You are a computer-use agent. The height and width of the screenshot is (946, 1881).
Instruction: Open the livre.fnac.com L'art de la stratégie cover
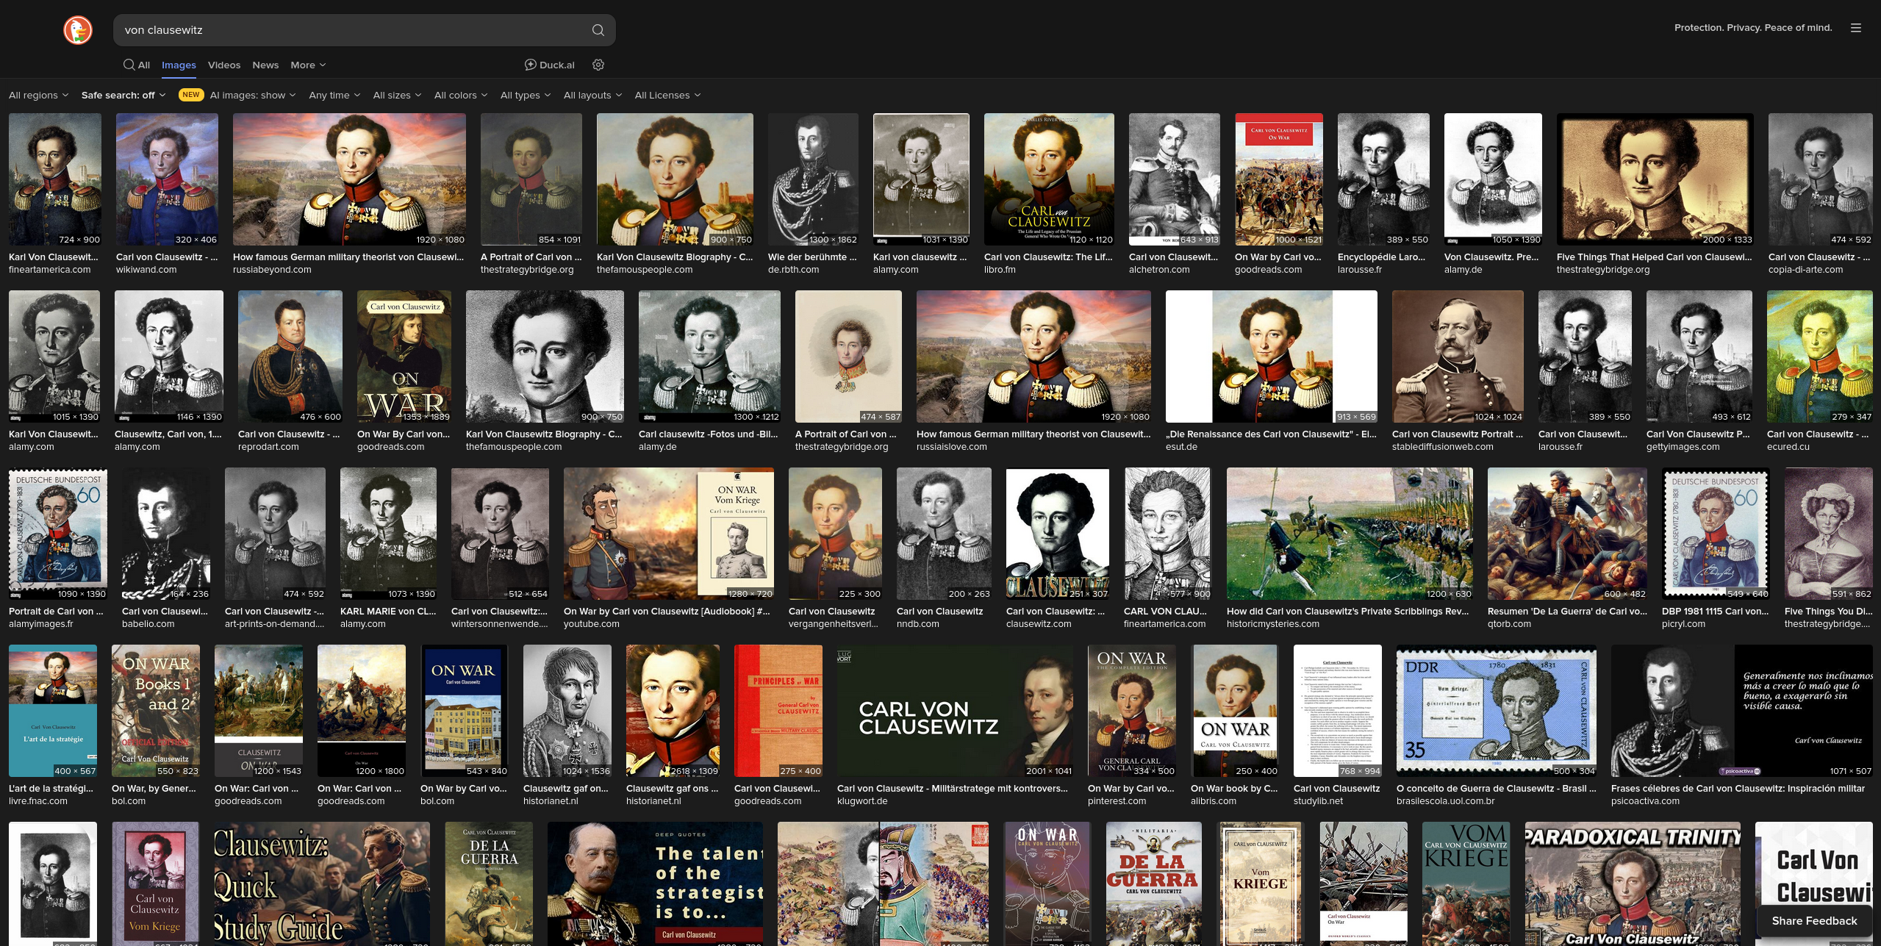[x=53, y=711]
